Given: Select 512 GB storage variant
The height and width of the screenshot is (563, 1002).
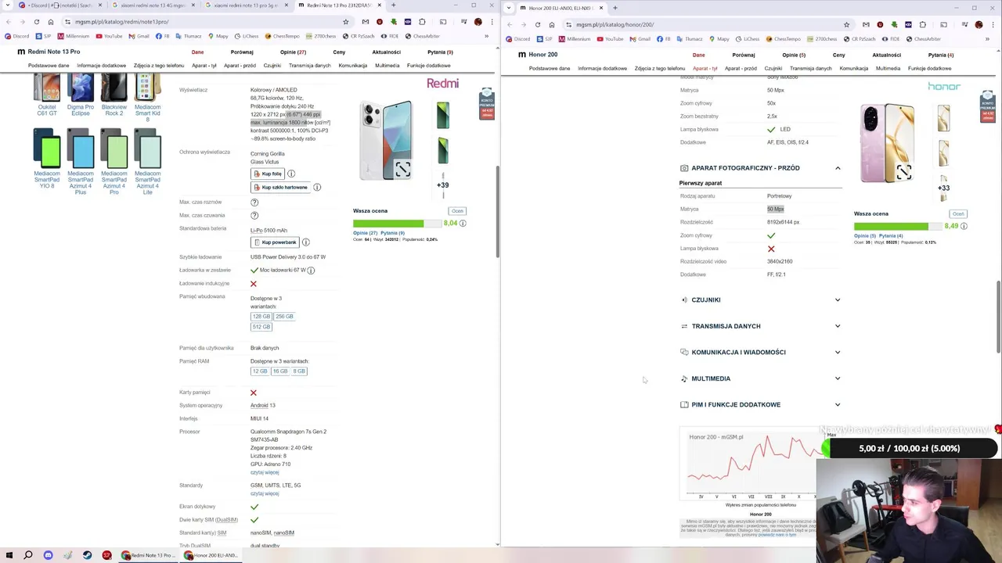Looking at the screenshot, I should click(261, 327).
